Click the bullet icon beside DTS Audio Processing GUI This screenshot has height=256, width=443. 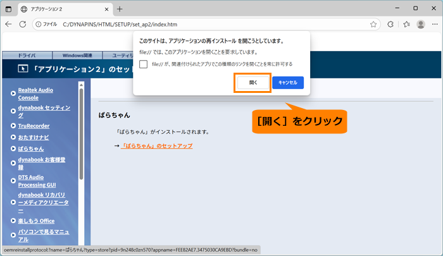pyautogui.click(x=13, y=181)
